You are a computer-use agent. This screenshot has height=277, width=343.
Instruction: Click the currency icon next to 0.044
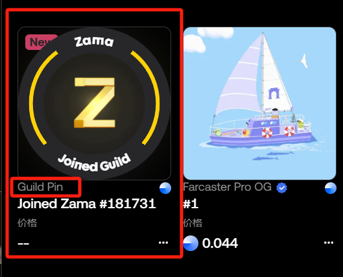point(191,243)
